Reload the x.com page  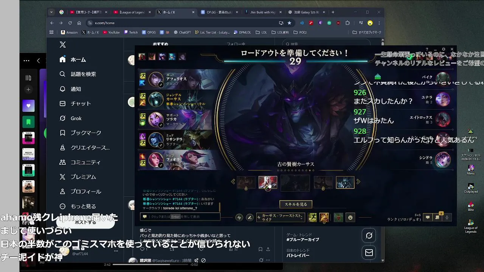pyautogui.click(x=70, y=23)
